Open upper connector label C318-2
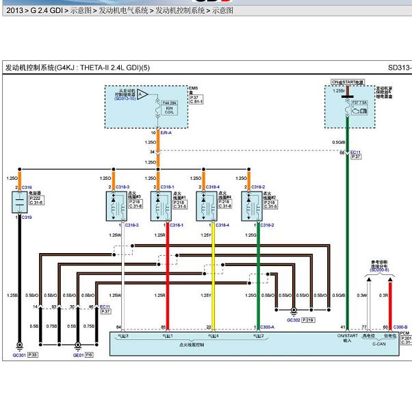The width and height of the screenshot is (412, 407). click(258, 187)
